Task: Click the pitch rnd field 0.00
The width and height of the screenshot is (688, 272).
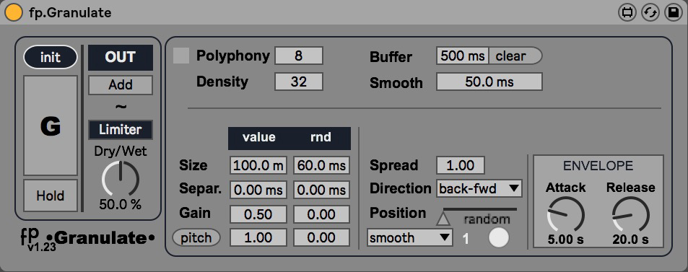Action: (322, 237)
